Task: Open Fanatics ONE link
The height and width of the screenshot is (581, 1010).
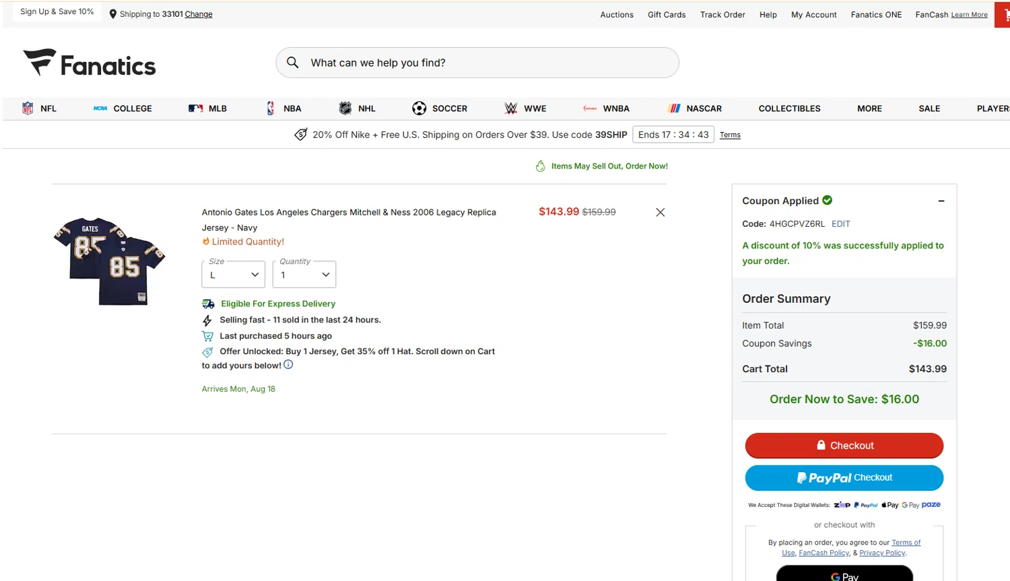Action: click(876, 15)
